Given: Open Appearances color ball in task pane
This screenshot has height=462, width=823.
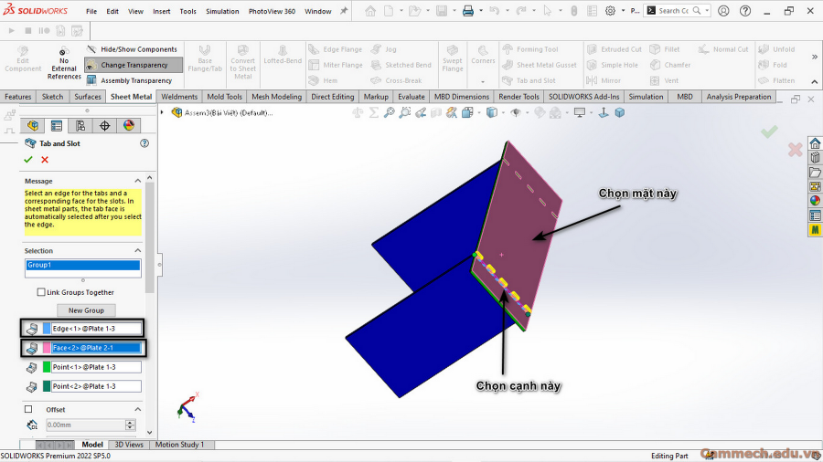Looking at the screenshot, I should (x=815, y=201).
